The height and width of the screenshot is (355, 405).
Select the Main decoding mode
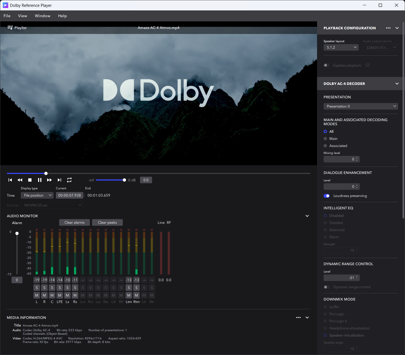pos(325,139)
